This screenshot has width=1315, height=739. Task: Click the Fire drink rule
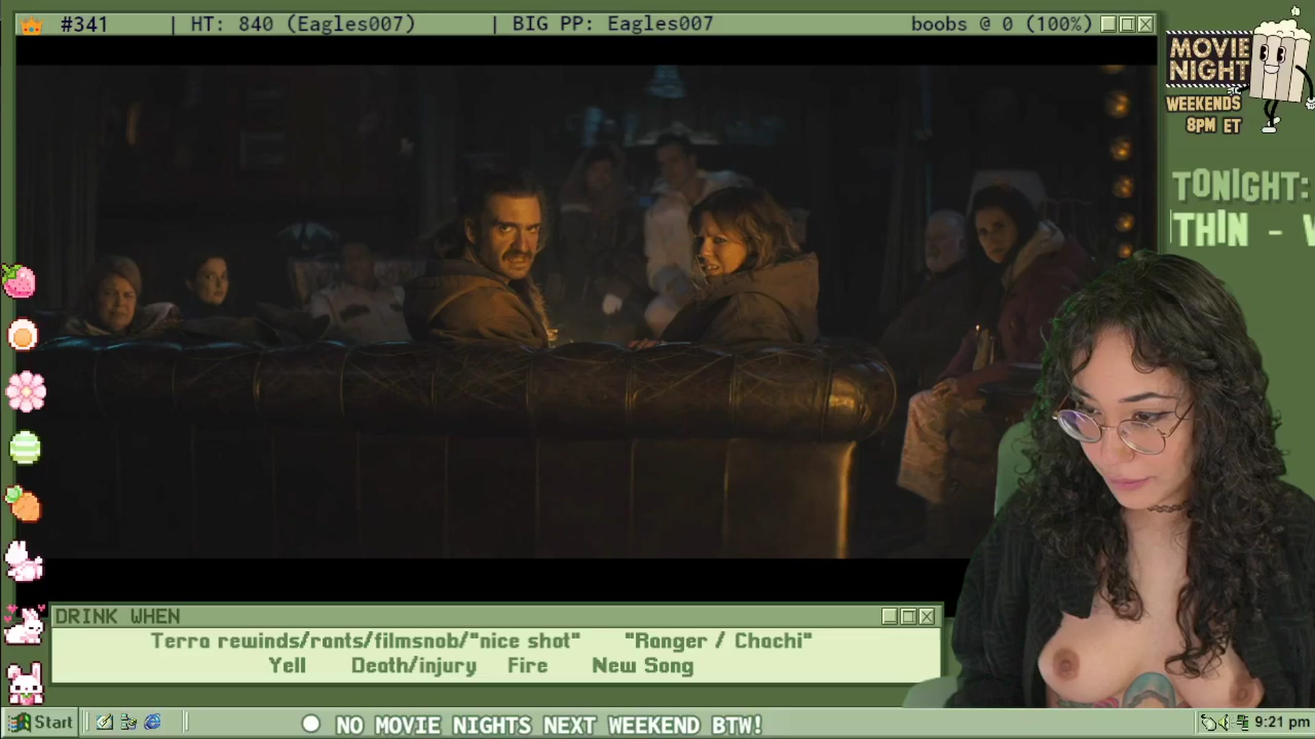527,666
